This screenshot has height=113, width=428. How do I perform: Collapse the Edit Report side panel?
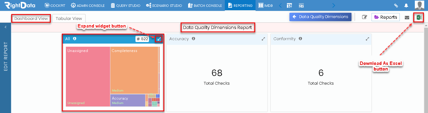(5, 27)
